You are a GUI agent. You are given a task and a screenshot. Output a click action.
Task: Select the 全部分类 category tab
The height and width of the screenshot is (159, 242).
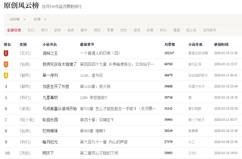click(14, 30)
